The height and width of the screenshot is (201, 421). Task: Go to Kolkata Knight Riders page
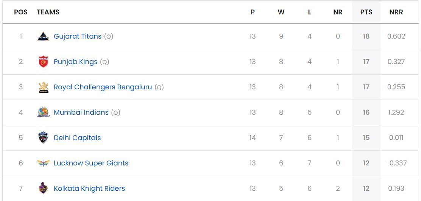(x=89, y=189)
